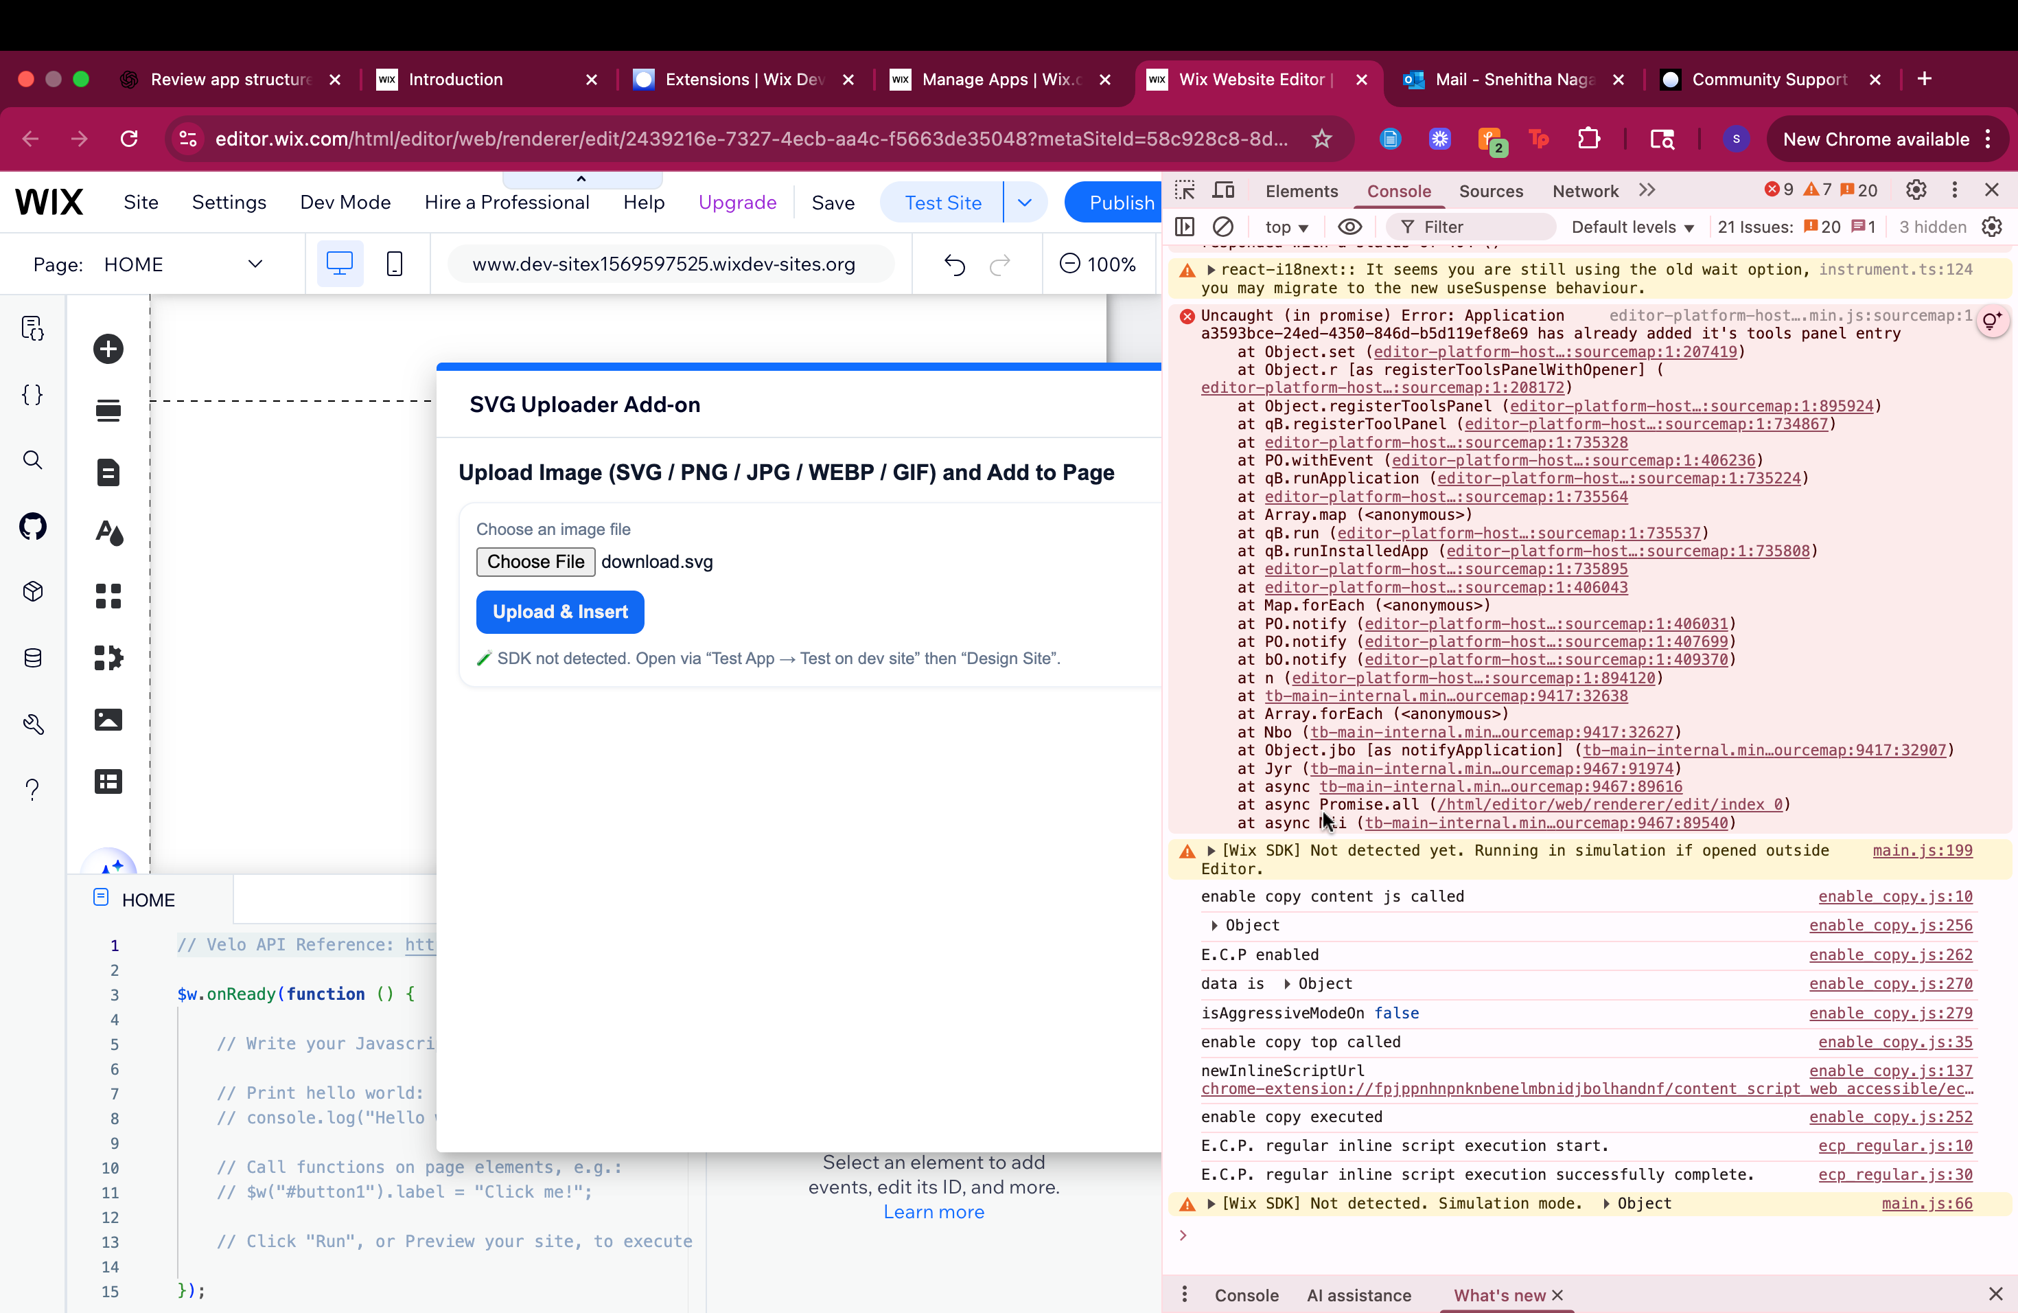Open the Dev Mode menu
Image resolution: width=2018 pixels, height=1313 pixels.
pos(345,202)
